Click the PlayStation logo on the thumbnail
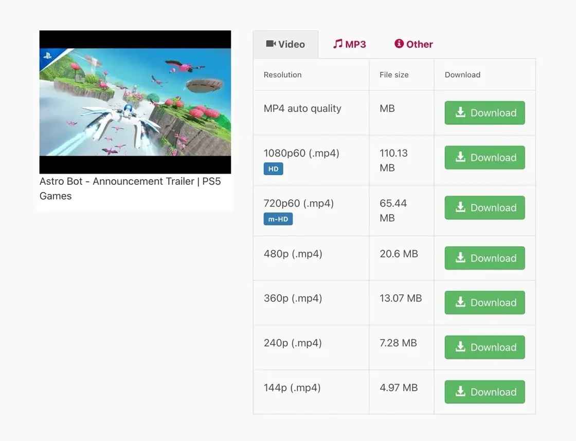This screenshot has height=441, width=576. tap(48, 56)
